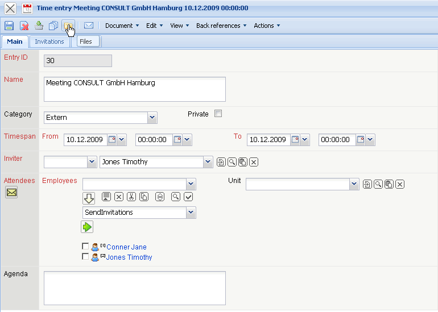Click the down-arrow add employee icon

pyautogui.click(x=89, y=198)
